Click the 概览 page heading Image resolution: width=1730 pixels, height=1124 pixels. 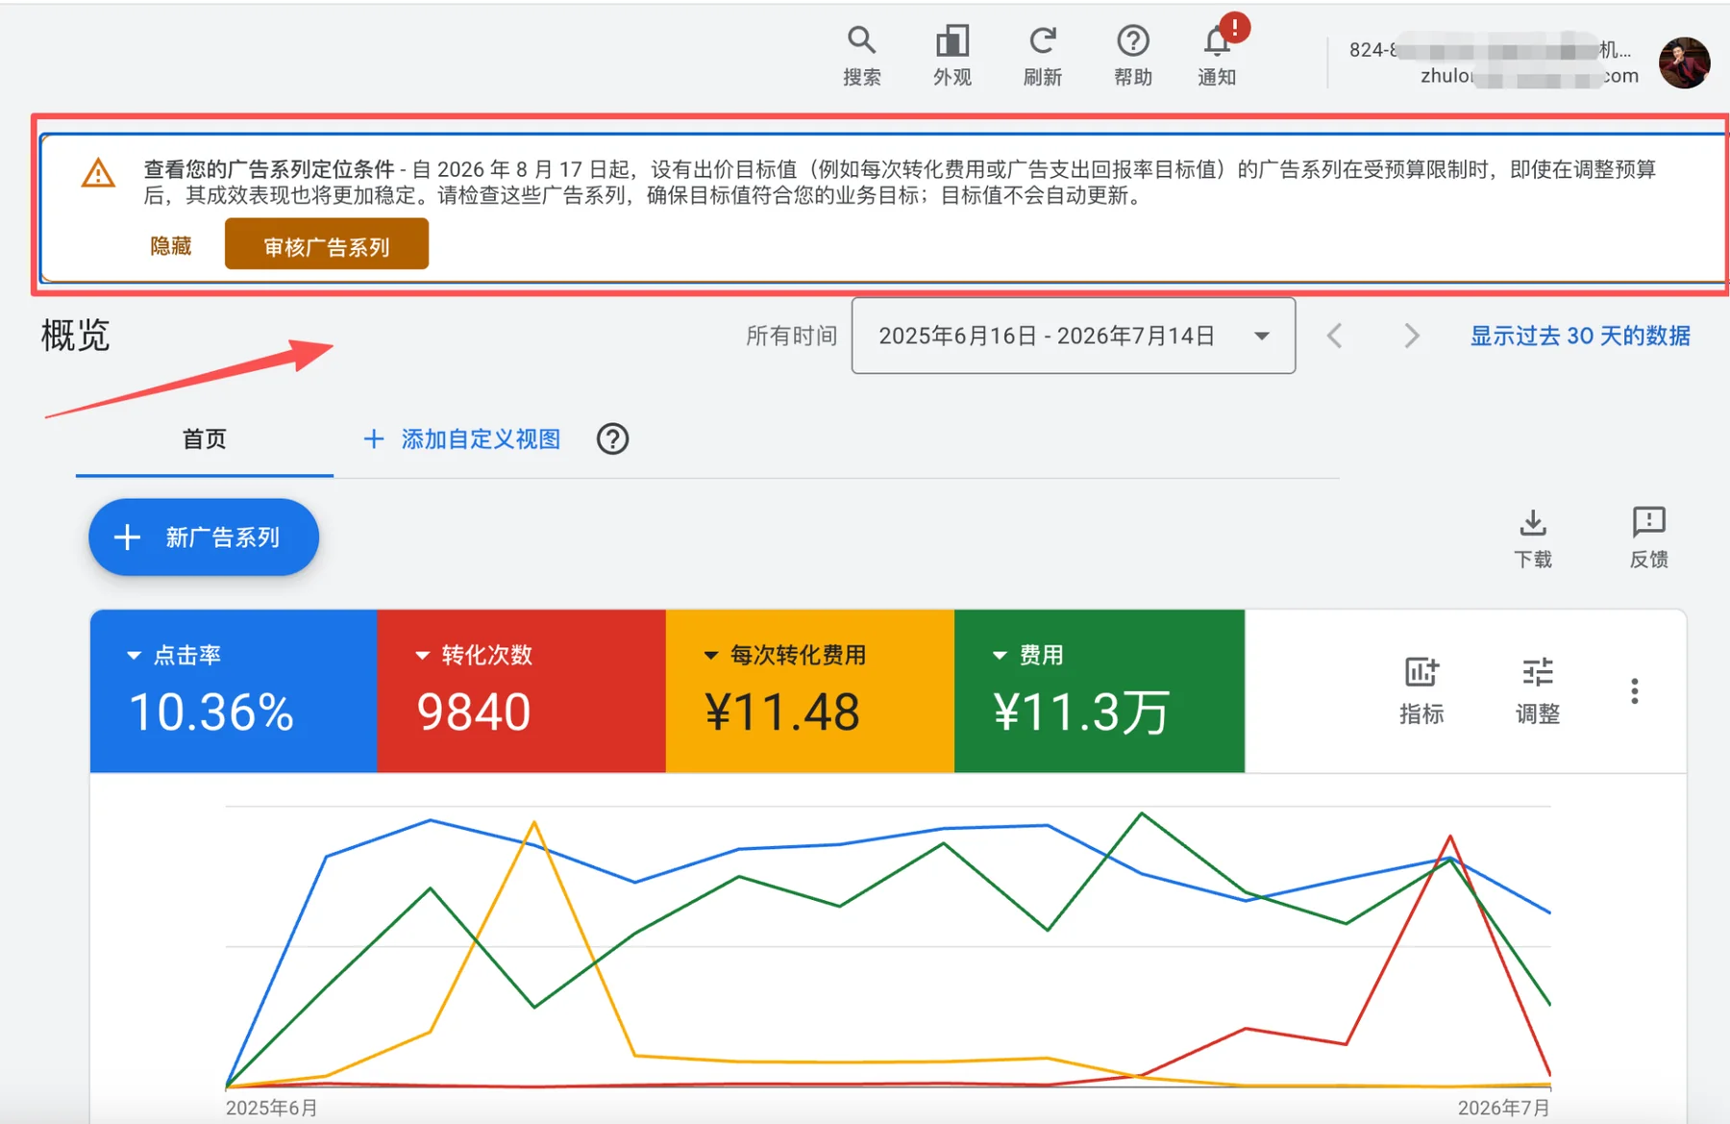click(x=76, y=336)
